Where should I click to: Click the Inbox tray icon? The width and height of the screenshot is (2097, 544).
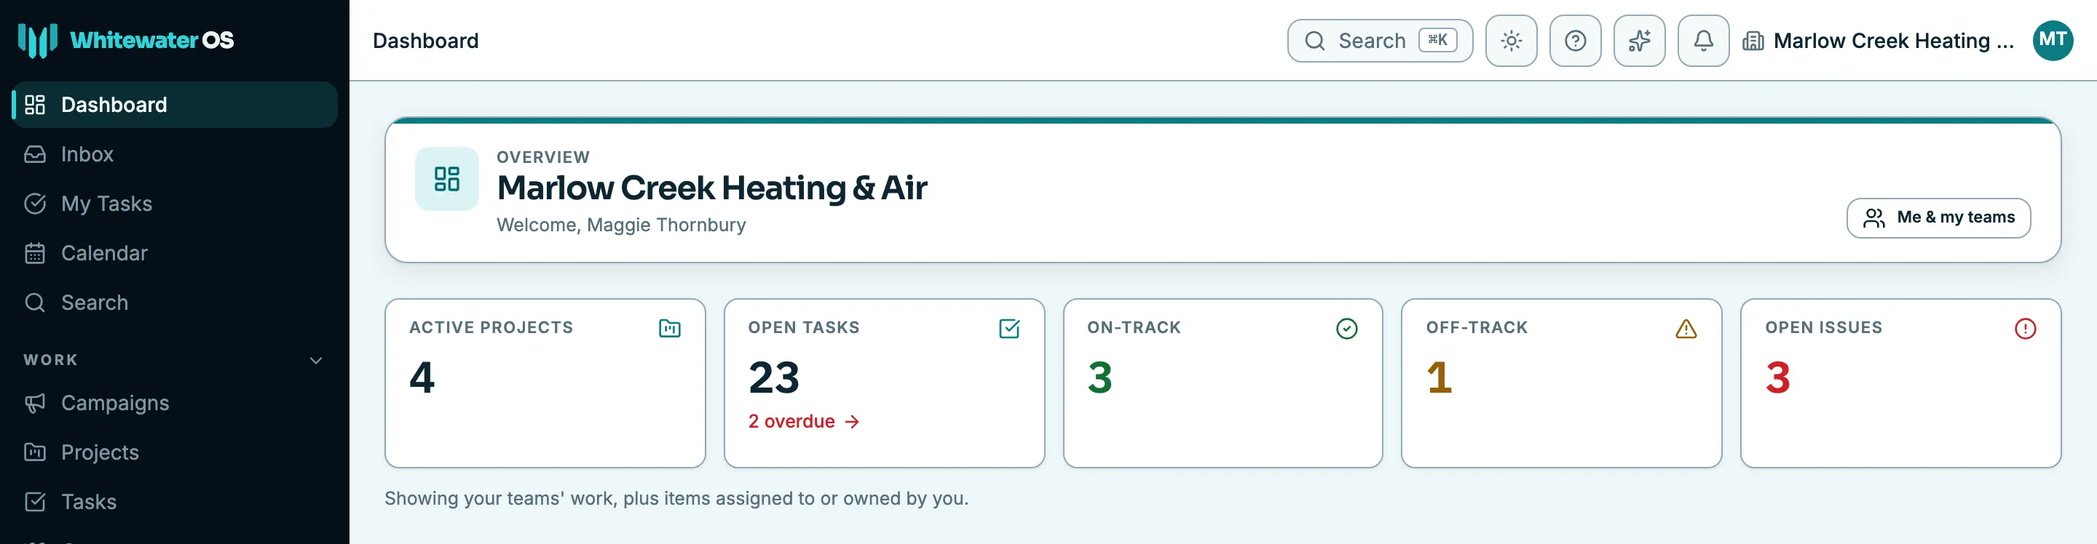35,154
